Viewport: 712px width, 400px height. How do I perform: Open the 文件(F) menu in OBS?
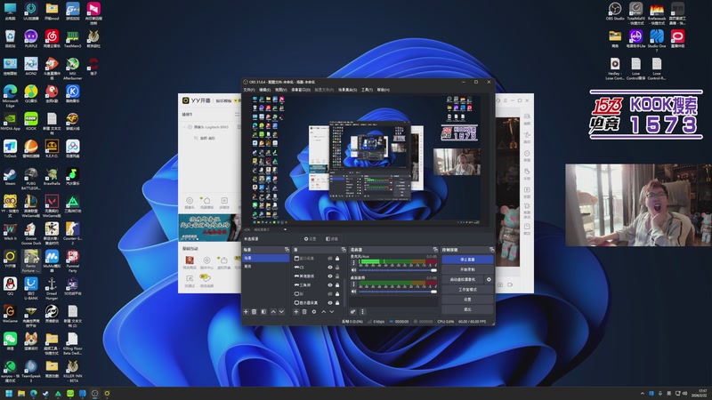point(249,90)
